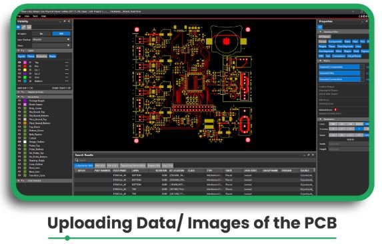
Task: Toggle visibility of Cutout geometry
Action: 19,138
